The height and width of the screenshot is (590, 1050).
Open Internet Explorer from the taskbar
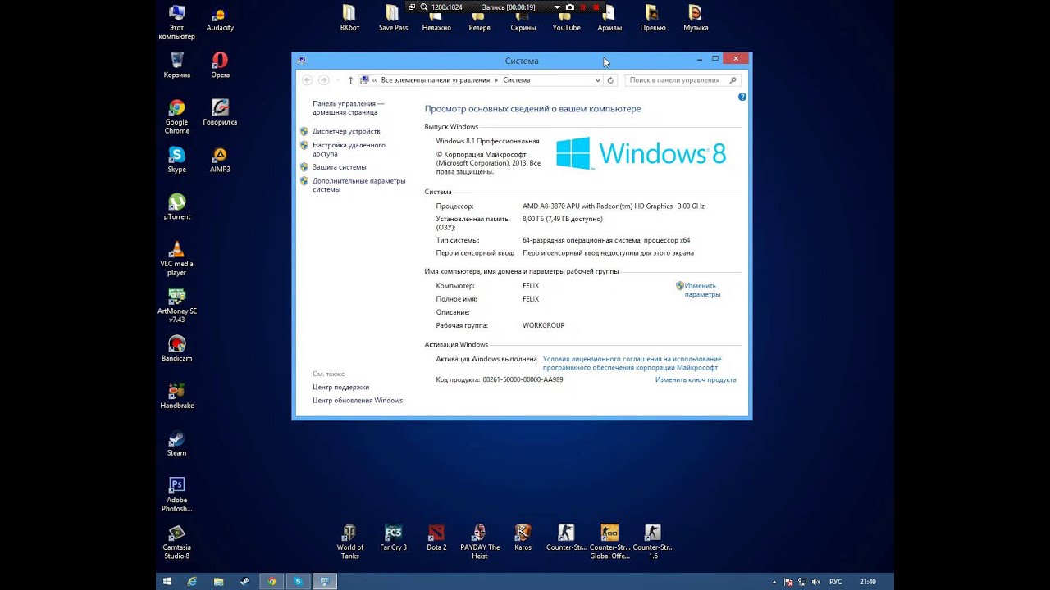[192, 582]
